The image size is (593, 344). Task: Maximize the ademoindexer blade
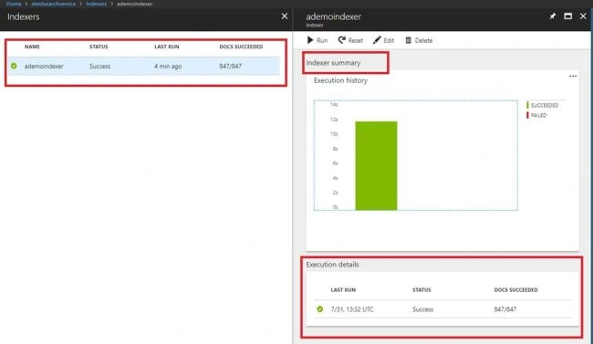tap(568, 16)
